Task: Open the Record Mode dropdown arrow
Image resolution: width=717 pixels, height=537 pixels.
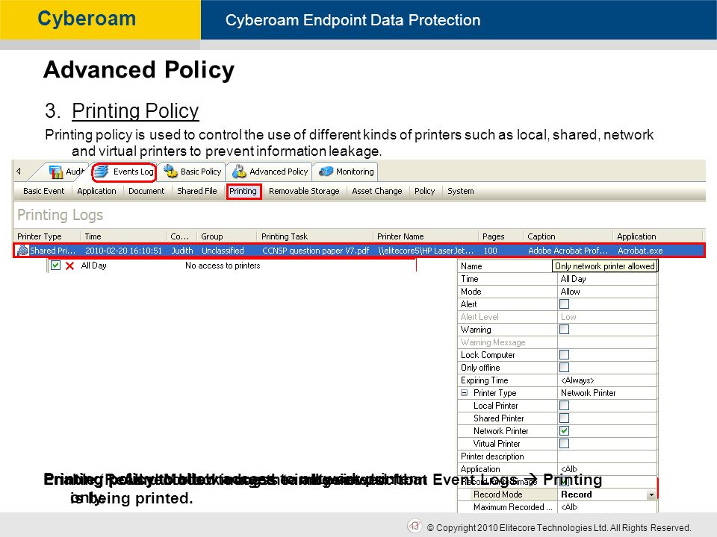Action: (x=651, y=495)
